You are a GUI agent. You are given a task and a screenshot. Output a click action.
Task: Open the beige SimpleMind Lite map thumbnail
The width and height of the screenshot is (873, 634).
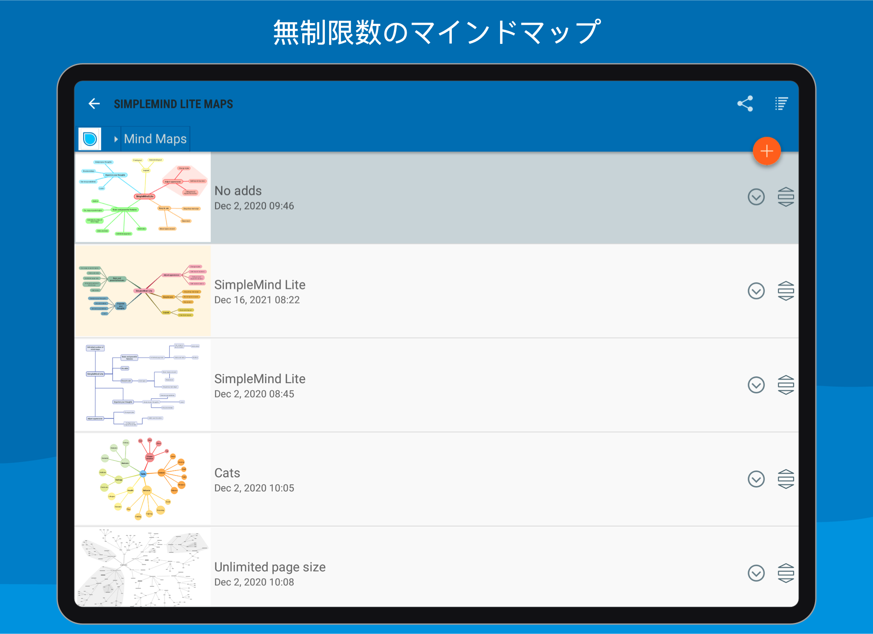(x=143, y=291)
